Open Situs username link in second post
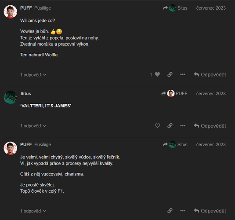Viewport: 235px width, 220px height. (26, 94)
